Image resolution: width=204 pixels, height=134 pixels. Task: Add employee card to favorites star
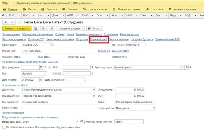pyautogui.click(x=20, y=22)
